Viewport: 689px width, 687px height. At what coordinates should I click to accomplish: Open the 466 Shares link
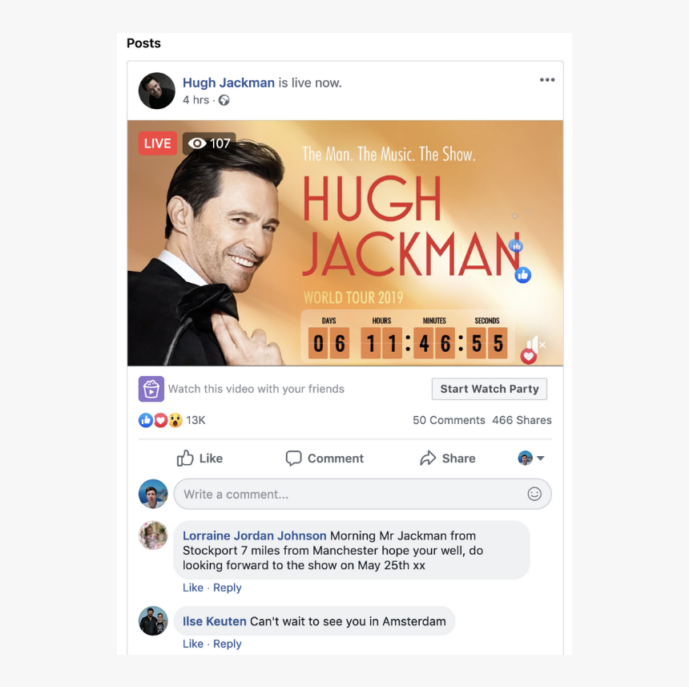pos(522,420)
